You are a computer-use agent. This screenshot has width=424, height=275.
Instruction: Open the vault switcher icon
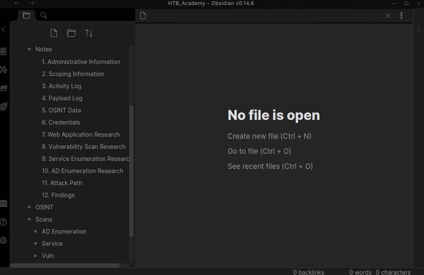pyautogui.click(x=3, y=204)
